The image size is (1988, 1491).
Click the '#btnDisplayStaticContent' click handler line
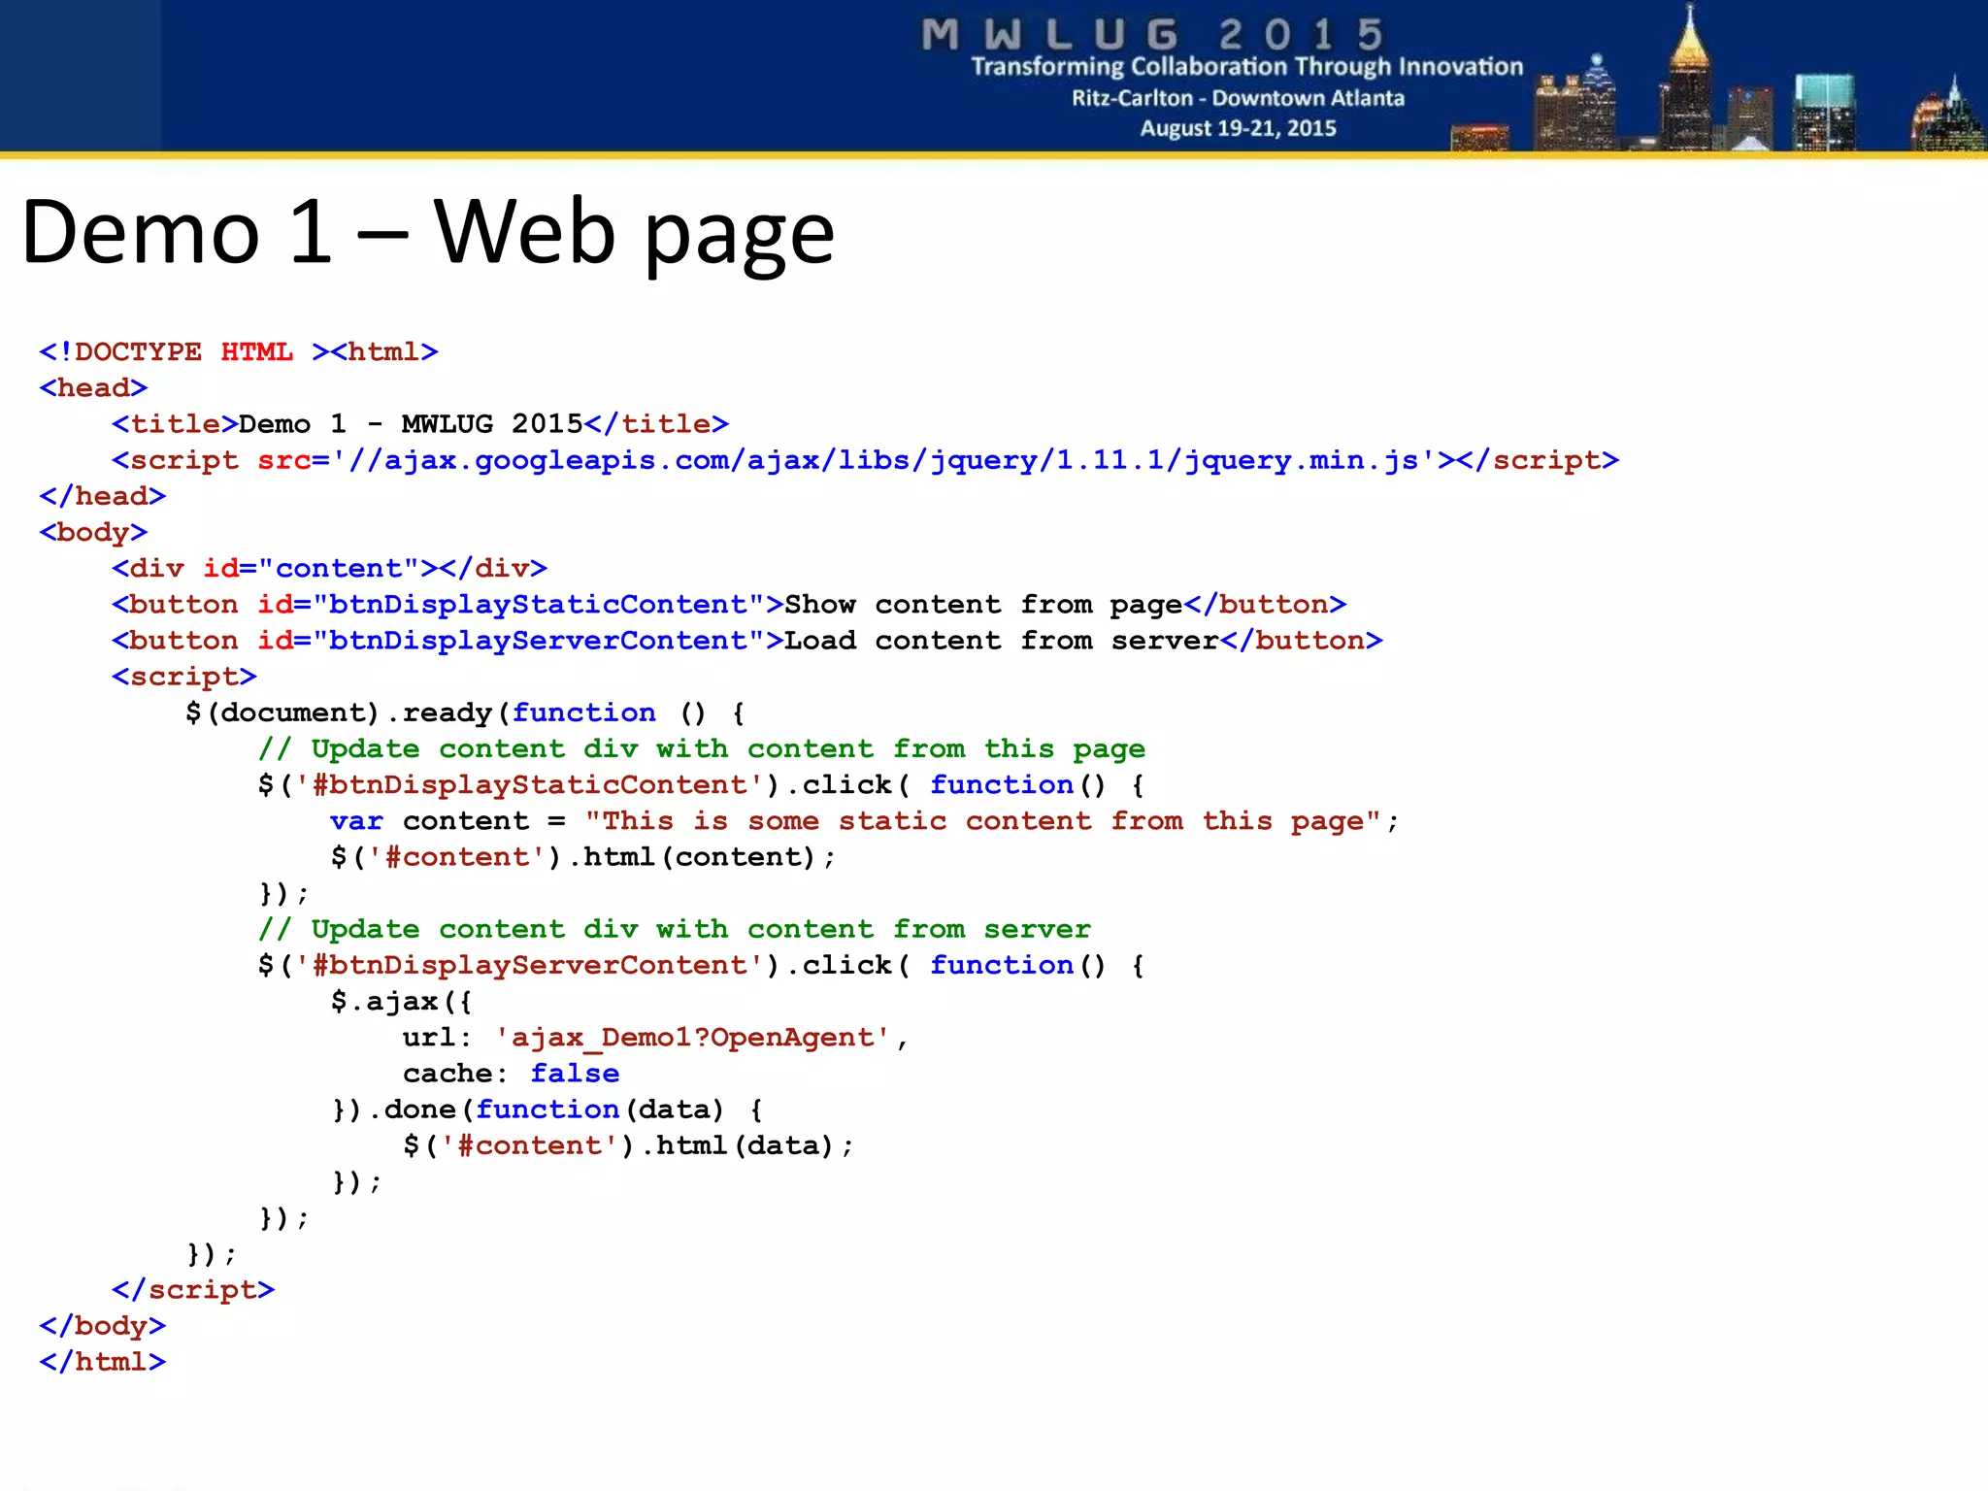(702, 784)
